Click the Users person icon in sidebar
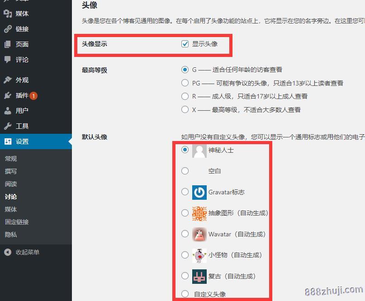Viewport: 365px width, 301px height. pos(8,111)
